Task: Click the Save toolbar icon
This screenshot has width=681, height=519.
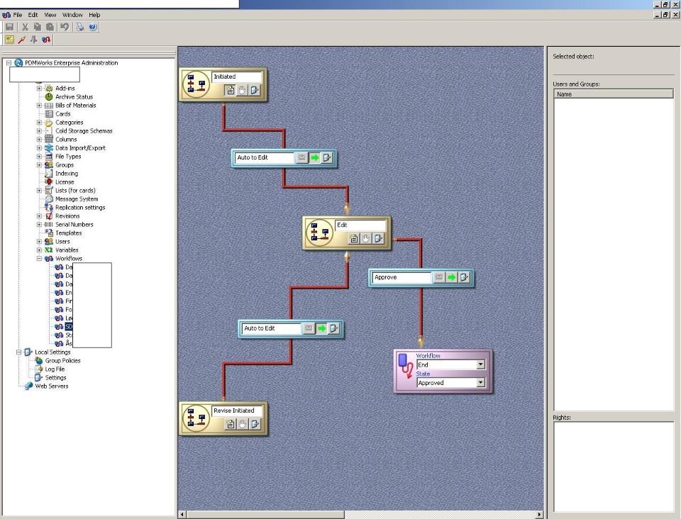Action: 9,27
